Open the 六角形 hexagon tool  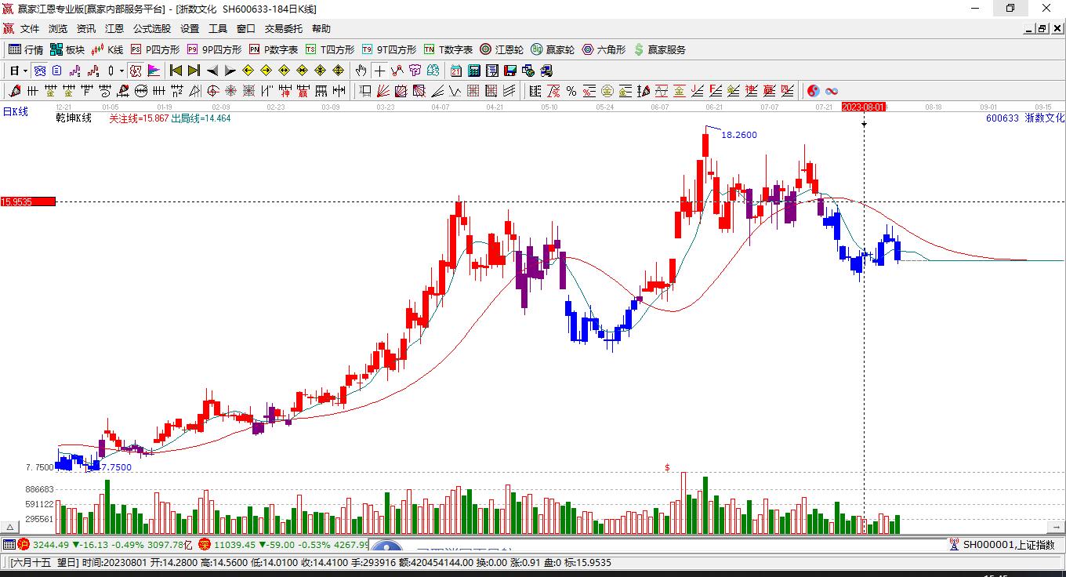click(x=604, y=49)
